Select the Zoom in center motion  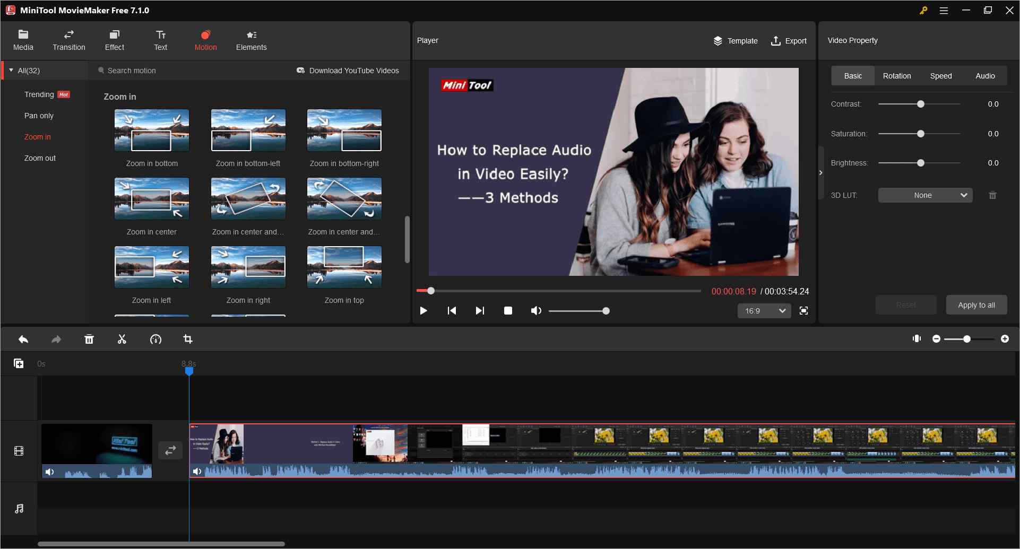[x=152, y=198]
